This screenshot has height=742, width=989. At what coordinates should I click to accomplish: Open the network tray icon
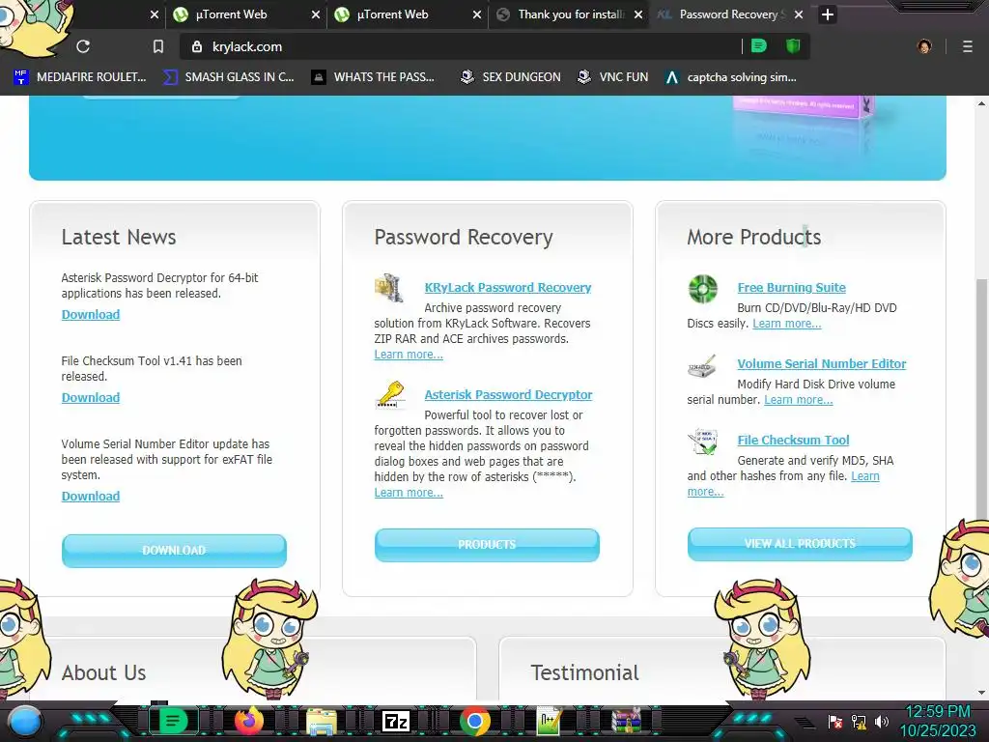pos(859,722)
